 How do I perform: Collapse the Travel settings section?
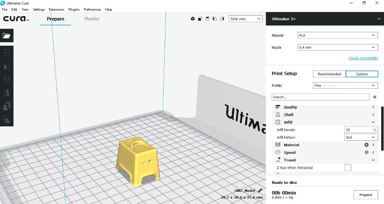[x=325, y=160]
